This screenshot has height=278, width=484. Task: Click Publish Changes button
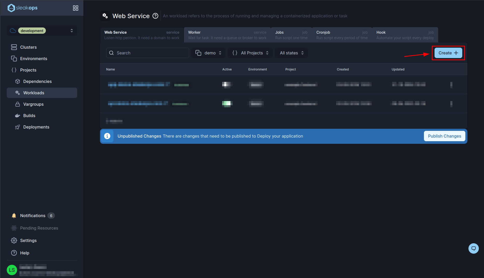click(x=444, y=136)
